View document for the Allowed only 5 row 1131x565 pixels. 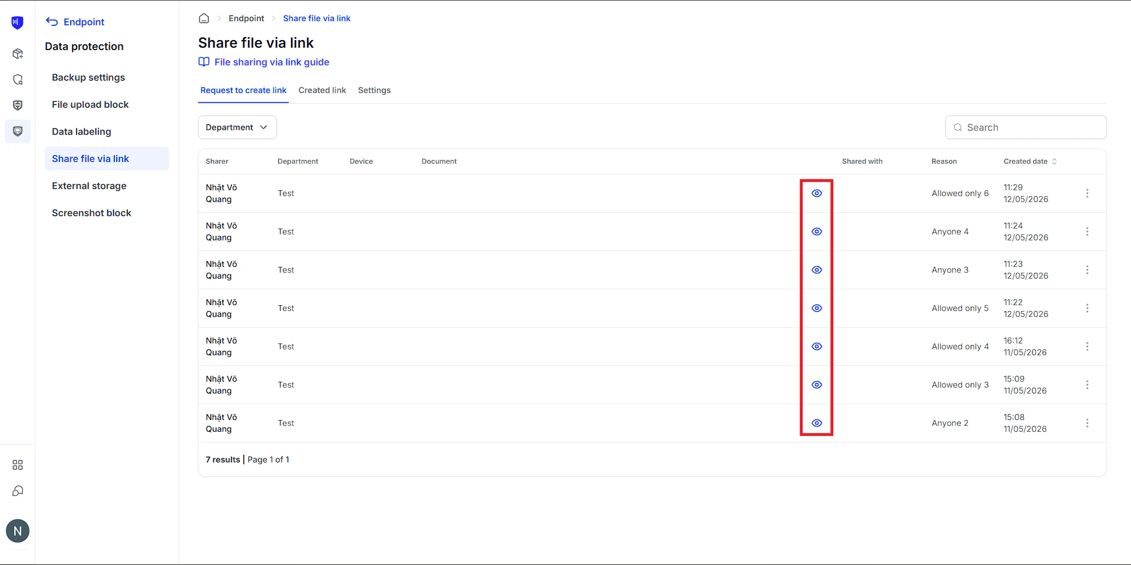tap(817, 308)
